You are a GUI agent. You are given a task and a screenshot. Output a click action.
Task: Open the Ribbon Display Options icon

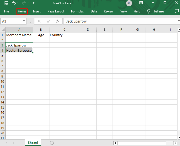coord(141,3)
